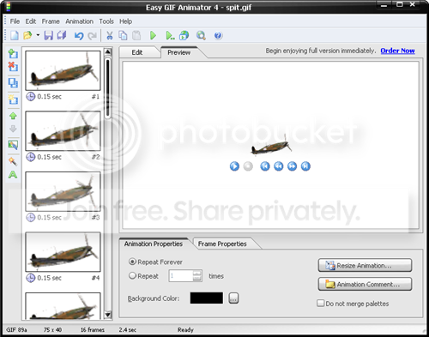The image size is (429, 337).
Task: Click the Edit image sidebar icon
Action: [x=13, y=145]
